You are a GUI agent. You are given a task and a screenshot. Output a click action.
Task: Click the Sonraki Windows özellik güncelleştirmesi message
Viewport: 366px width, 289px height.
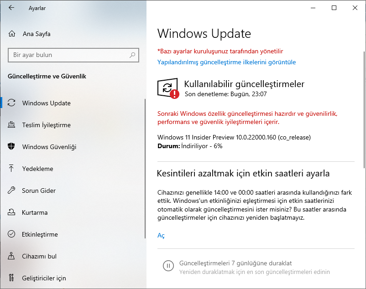[x=247, y=118]
